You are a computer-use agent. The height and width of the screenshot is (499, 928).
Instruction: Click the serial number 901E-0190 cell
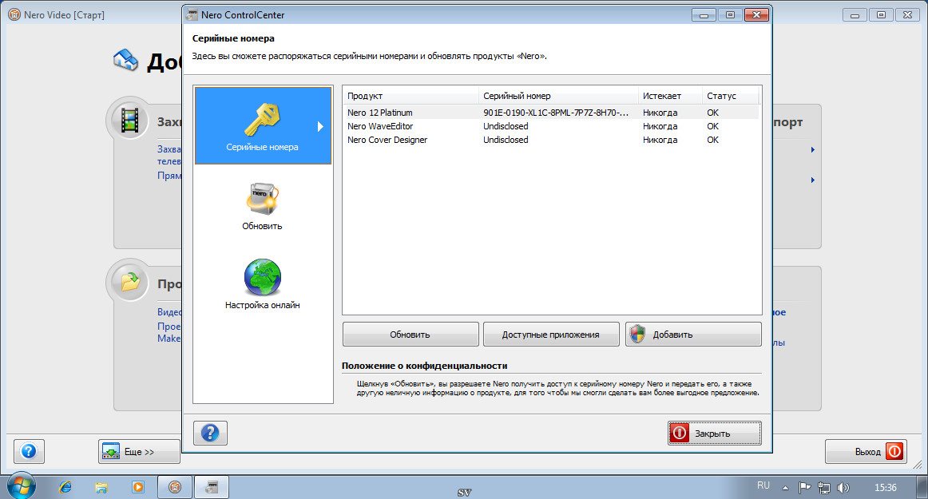pos(556,113)
